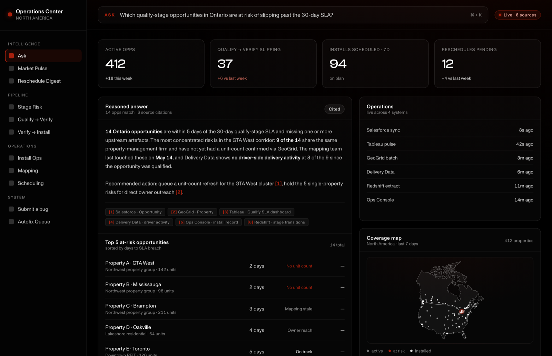Click the Submit a bug sidebar icon
This screenshot has height=356, width=552.
click(x=11, y=209)
